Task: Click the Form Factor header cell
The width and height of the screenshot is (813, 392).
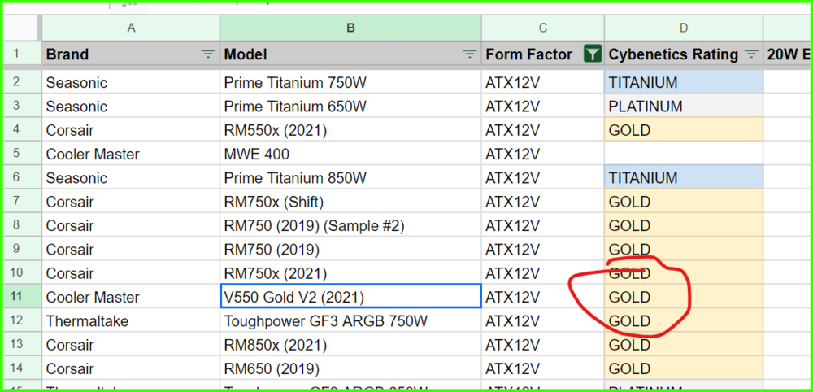Action: point(543,54)
